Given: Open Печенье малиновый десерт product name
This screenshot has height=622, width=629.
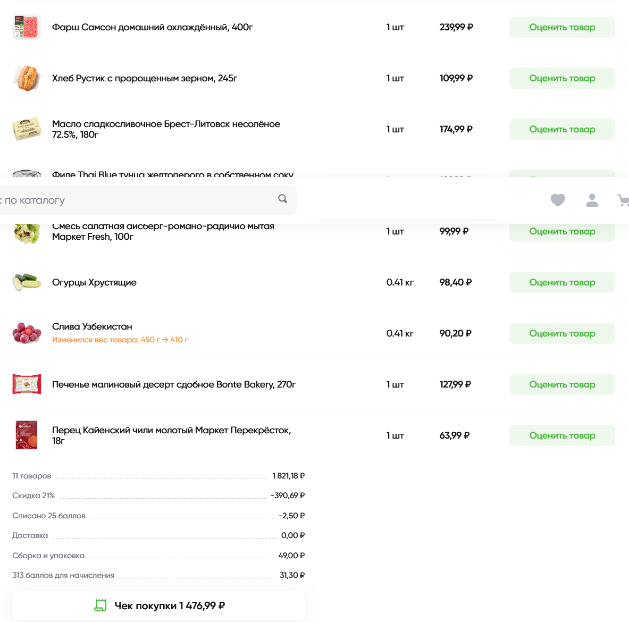Looking at the screenshot, I should 174,384.
